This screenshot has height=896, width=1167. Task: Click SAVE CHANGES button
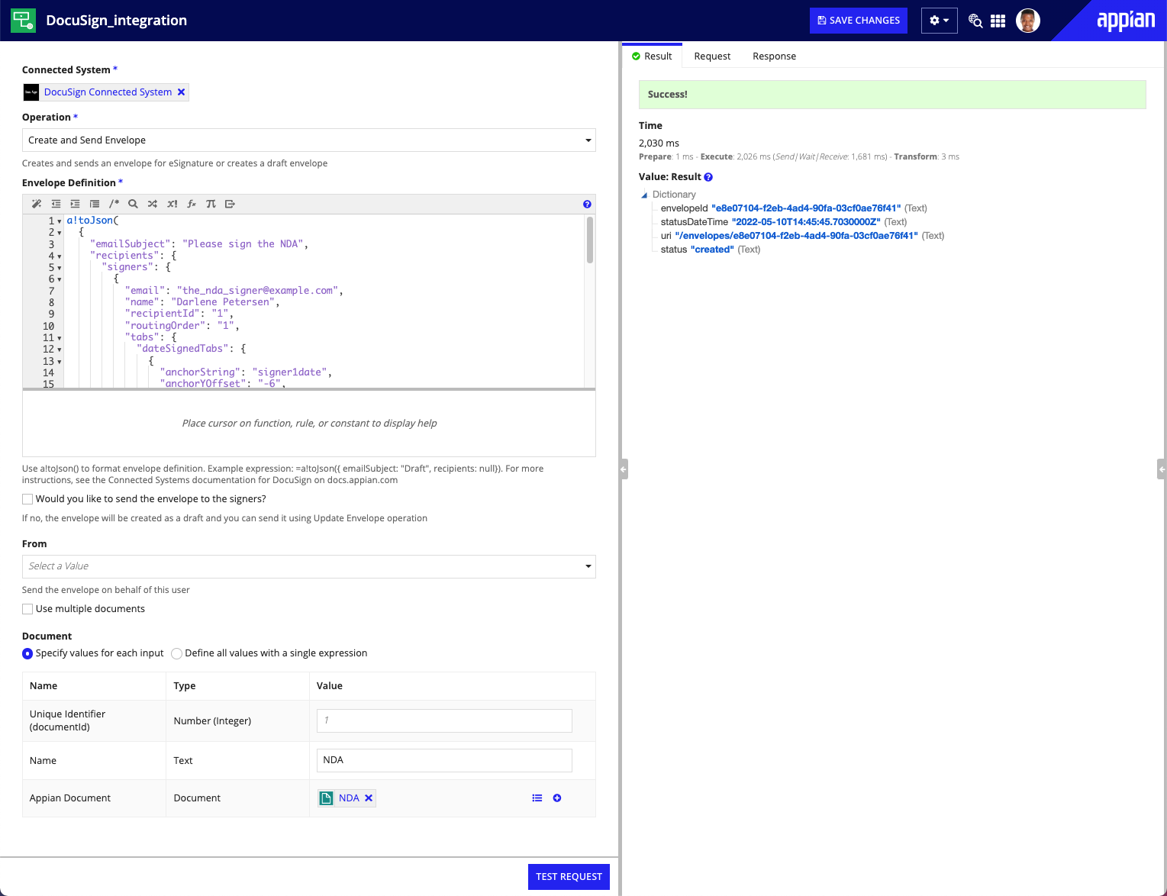click(859, 21)
